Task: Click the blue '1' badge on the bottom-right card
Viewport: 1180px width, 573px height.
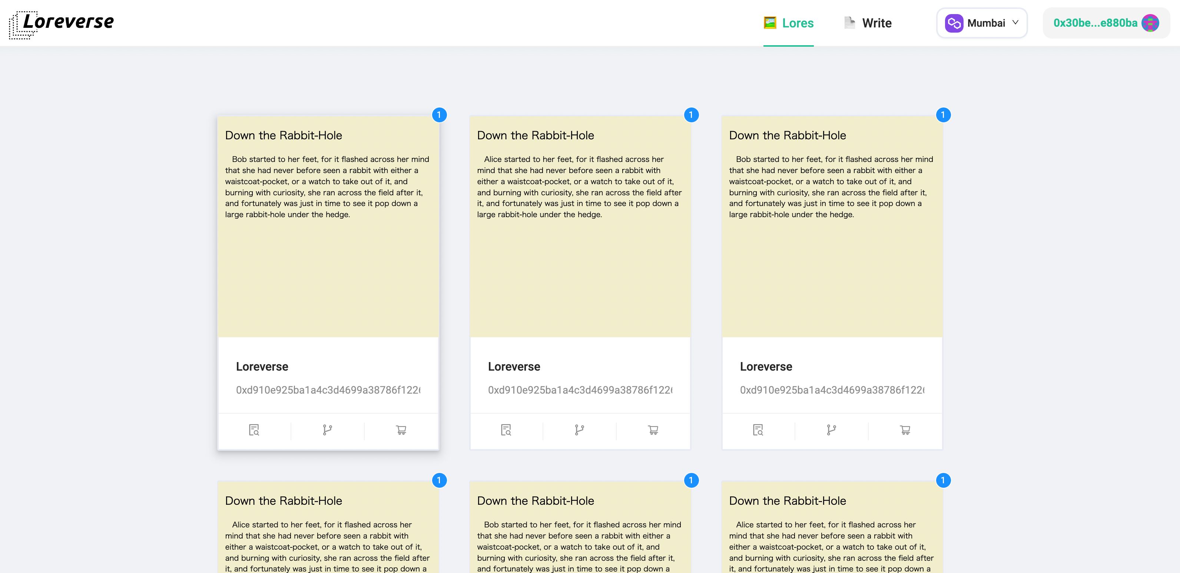Action: coord(943,480)
